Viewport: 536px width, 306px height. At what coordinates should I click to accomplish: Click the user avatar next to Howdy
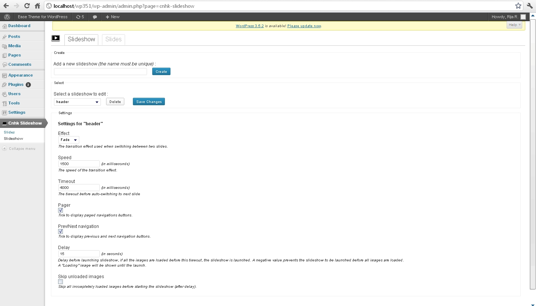[523, 17]
